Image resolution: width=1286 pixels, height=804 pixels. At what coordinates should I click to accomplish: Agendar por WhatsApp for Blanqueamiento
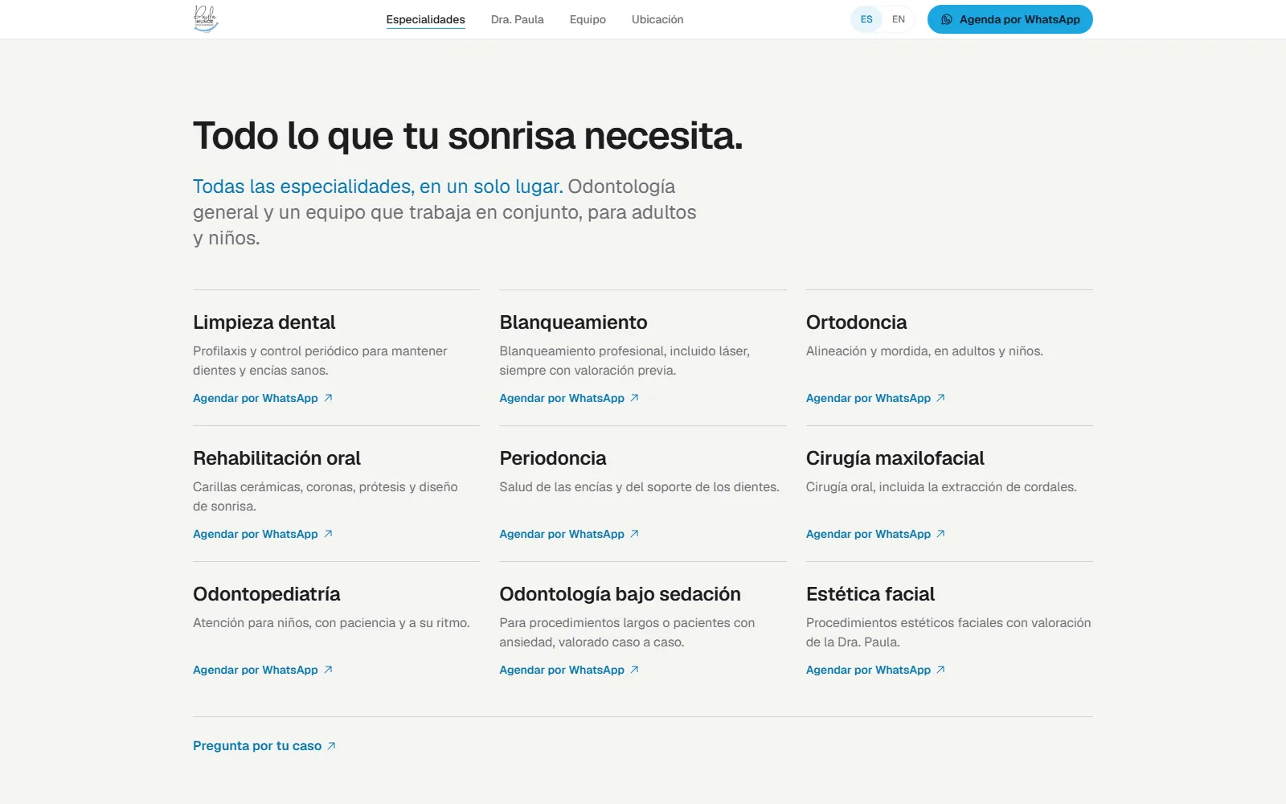tap(569, 398)
